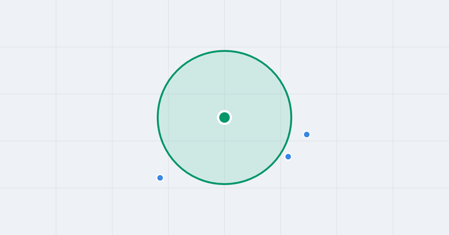
Task: Click the leftmost point of the green circle outline
Action: coord(158,117)
